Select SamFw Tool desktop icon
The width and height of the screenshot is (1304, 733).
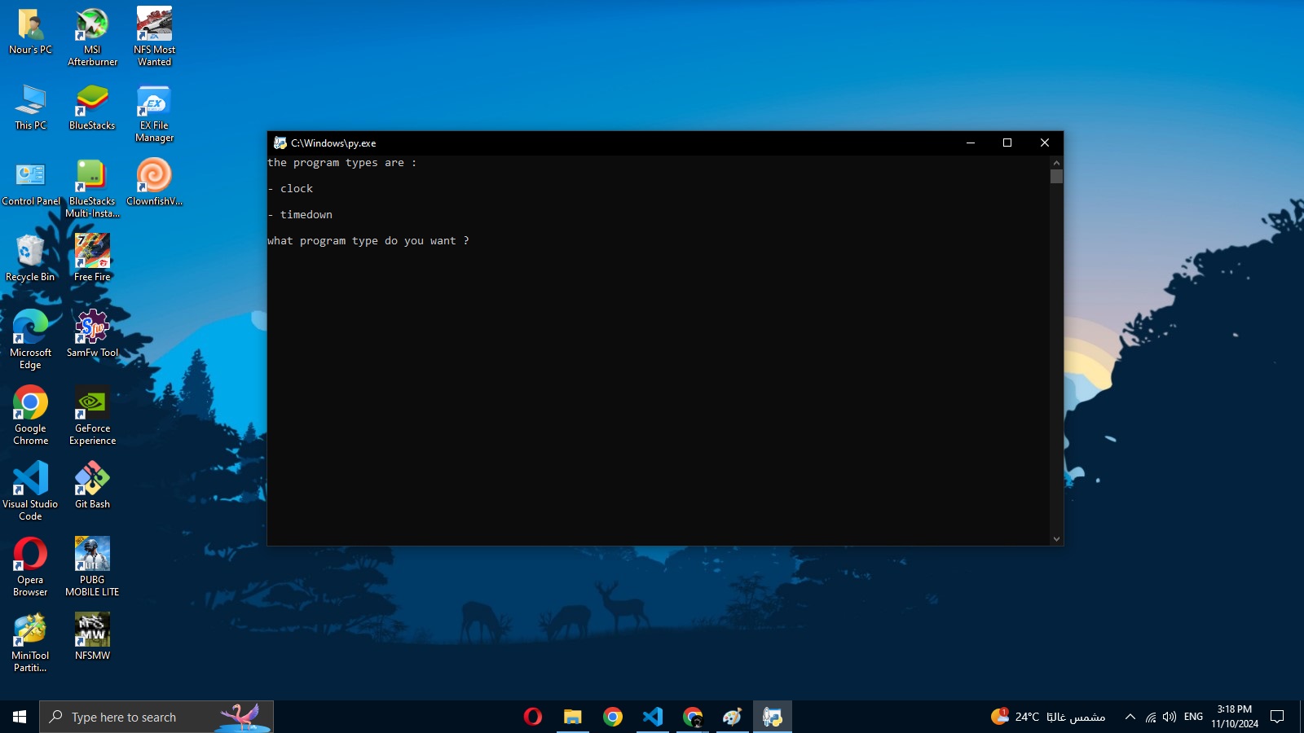pyautogui.click(x=92, y=335)
